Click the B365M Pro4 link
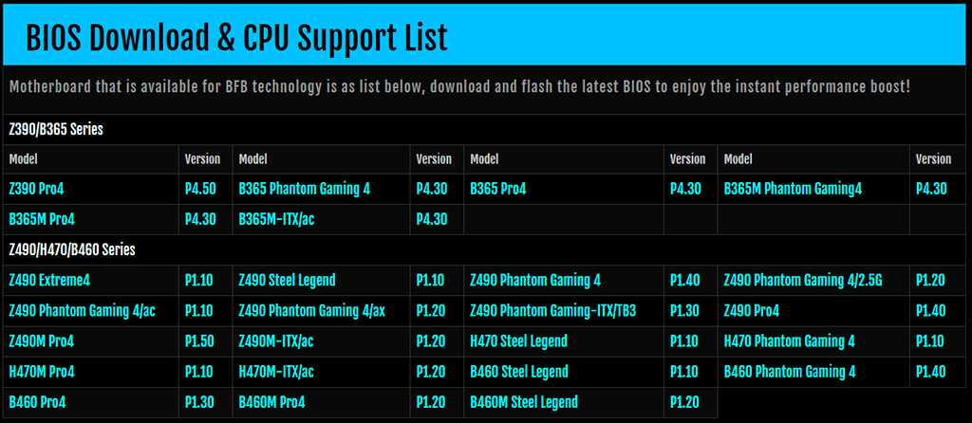The height and width of the screenshot is (423, 972). click(42, 219)
